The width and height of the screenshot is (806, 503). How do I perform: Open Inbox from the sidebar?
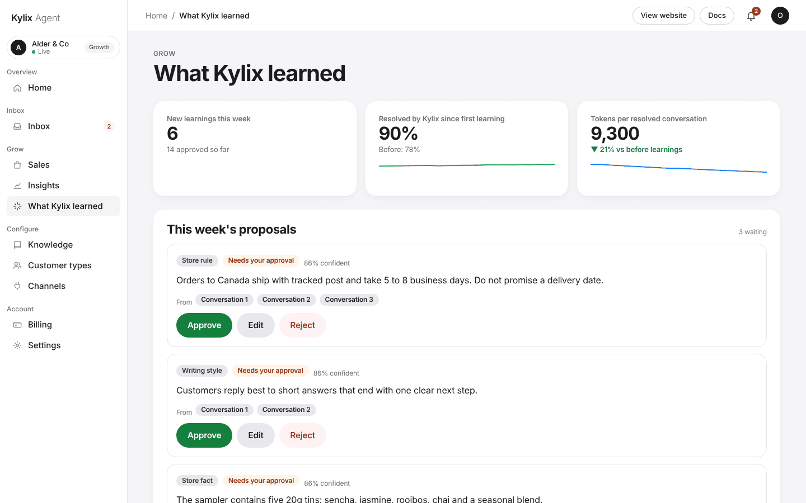tap(63, 126)
